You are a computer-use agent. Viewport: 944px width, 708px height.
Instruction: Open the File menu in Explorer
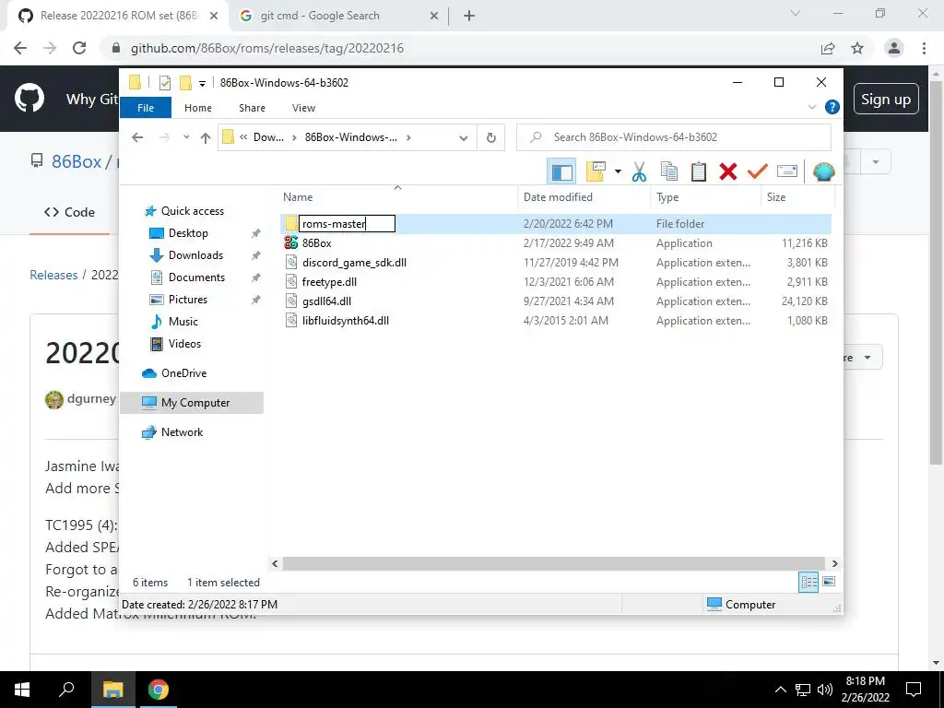click(146, 108)
